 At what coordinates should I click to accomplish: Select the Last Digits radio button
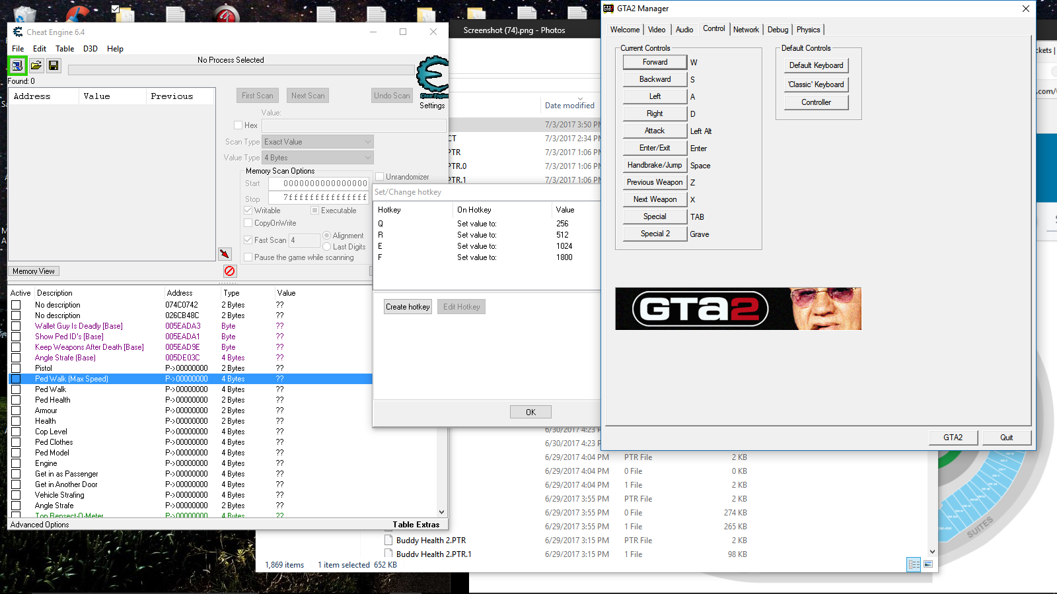(327, 247)
